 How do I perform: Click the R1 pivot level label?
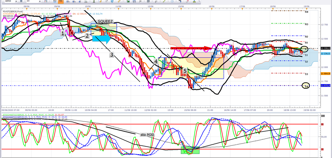click(x=306, y=43)
